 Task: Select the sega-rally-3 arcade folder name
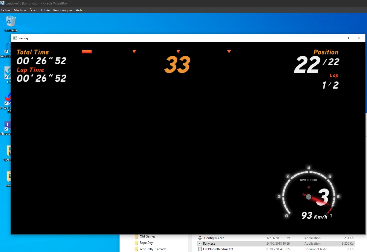153,249
